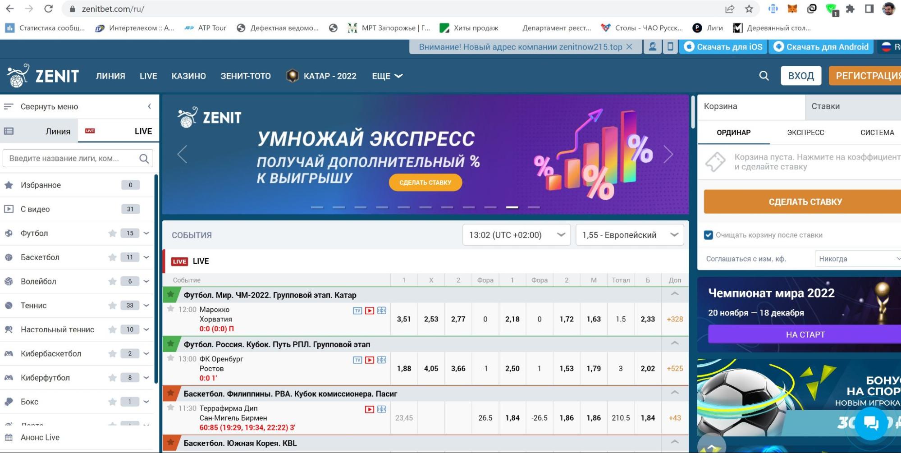The width and height of the screenshot is (901, 453).
Task: Click banner СДЕЛАТЬ СТАВКУ button
Action: pyautogui.click(x=425, y=183)
